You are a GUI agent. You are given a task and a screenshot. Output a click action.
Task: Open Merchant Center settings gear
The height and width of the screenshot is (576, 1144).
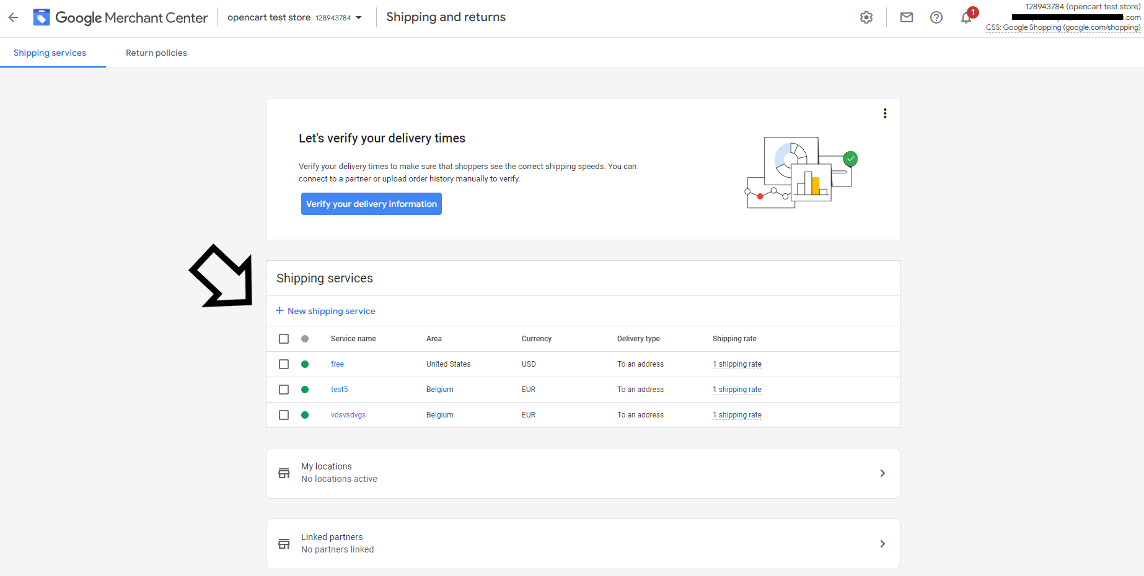(x=866, y=17)
